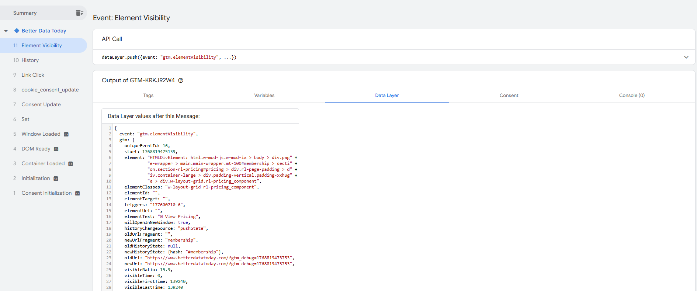This screenshot has height=291, width=697.
Task: Click the 'visibleRatio: 15.9' code line
Action: 148,270
